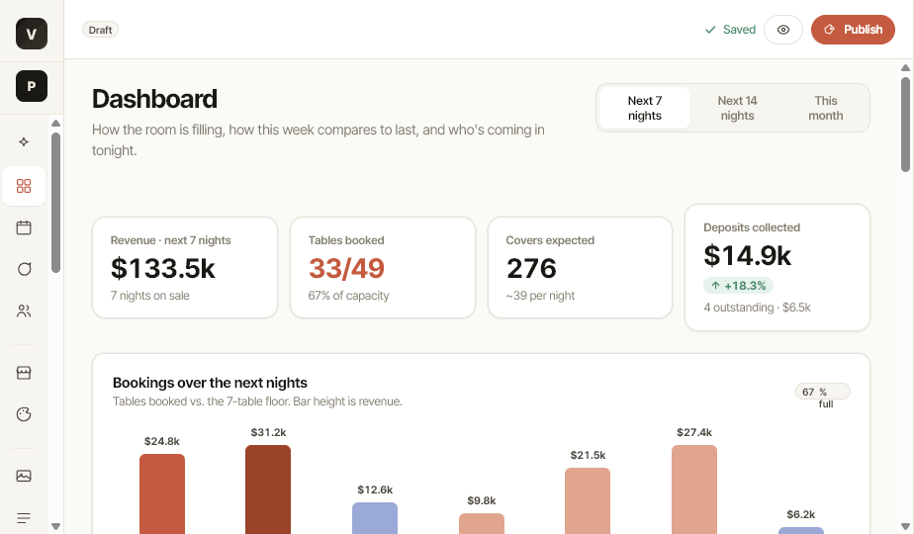This screenshot has width=914, height=534.
Task: Click the main page scroll-down arrow
Action: click(905, 526)
